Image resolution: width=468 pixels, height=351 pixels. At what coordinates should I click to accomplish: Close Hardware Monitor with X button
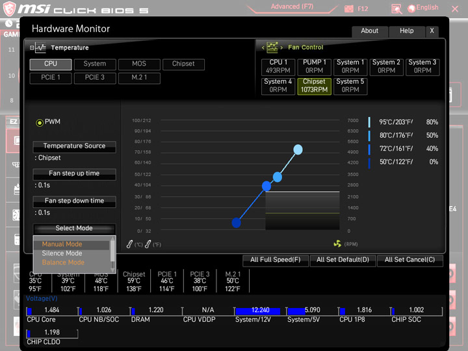pyautogui.click(x=432, y=31)
